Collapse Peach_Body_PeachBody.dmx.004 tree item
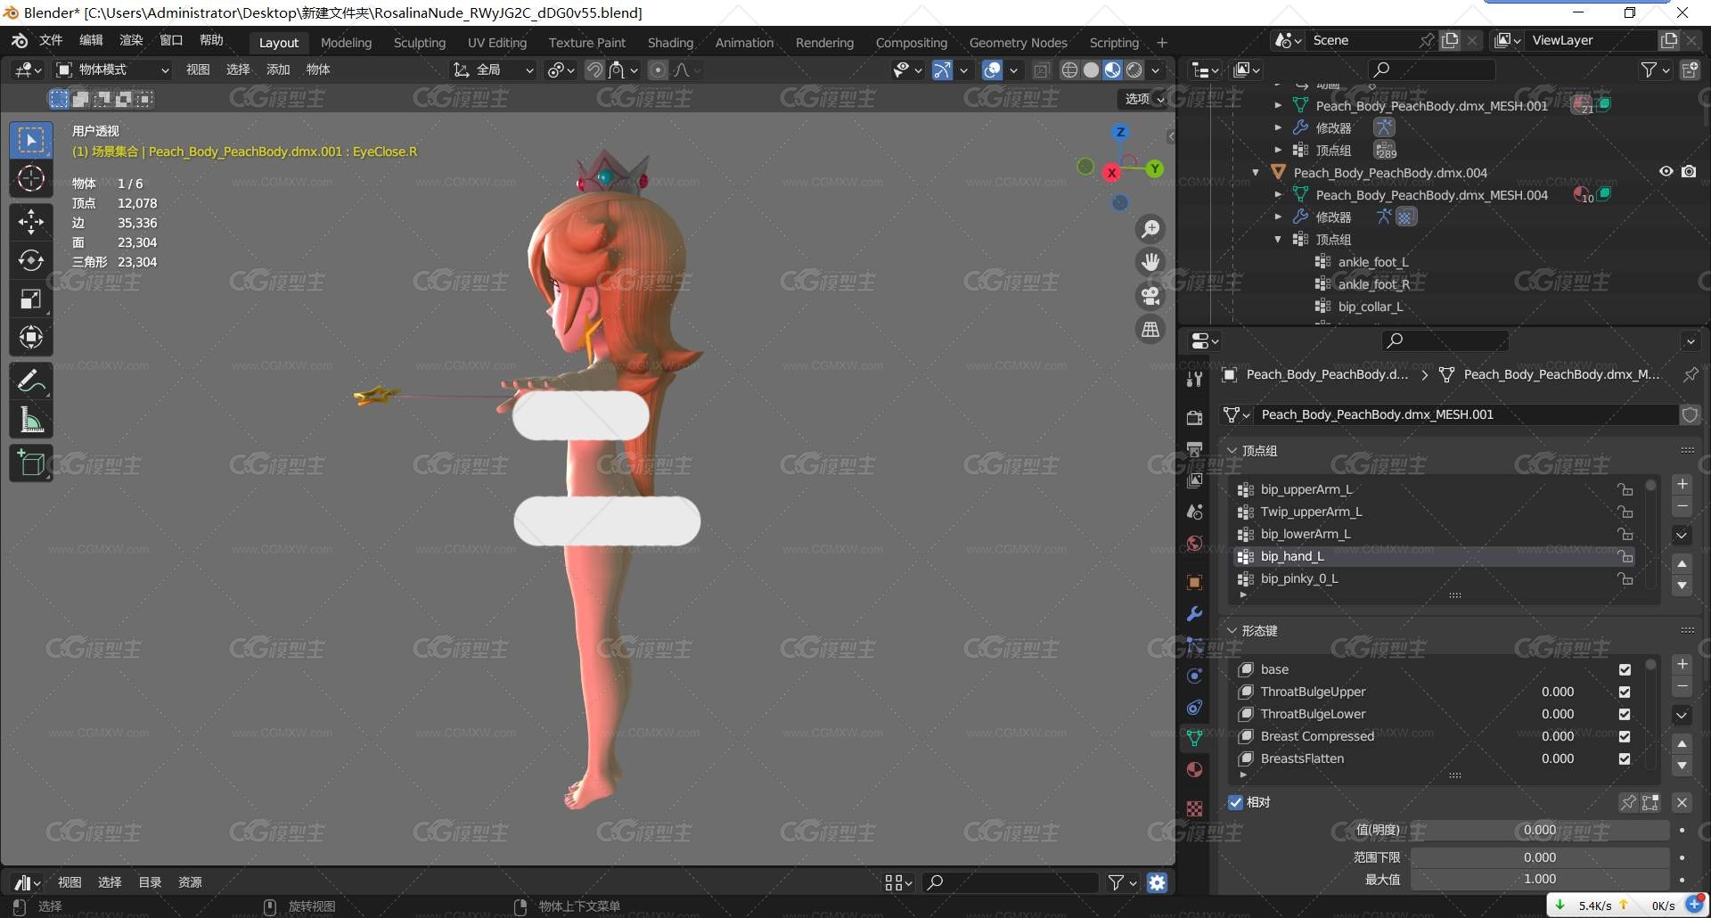The height and width of the screenshot is (918, 1711). coord(1256,173)
